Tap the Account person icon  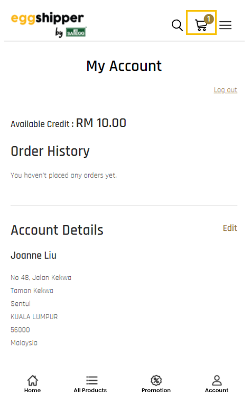217,380
